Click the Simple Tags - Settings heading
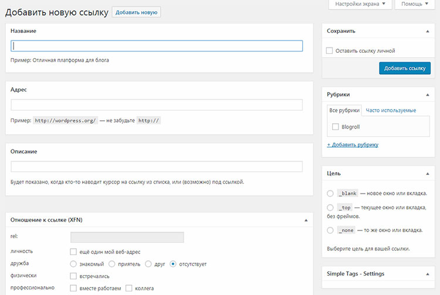The width and height of the screenshot is (440, 295). pos(356,274)
